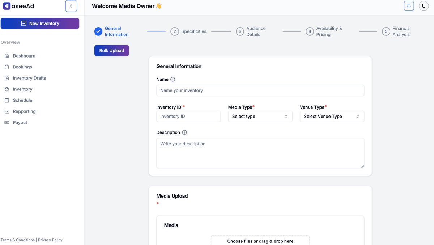This screenshot has width=434, height=245.
Task: Focus the Name your inventory field
Action: [260, 90]
